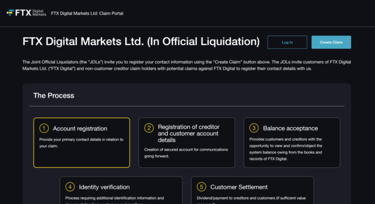The width and height of the screenshot is (375, 204).
Task: Select the Identity verification card
Action: point(121,191)
